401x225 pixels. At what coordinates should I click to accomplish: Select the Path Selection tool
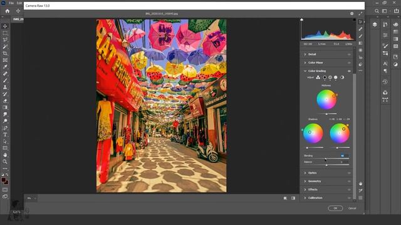pyautogui.click(x=5, y=141)
